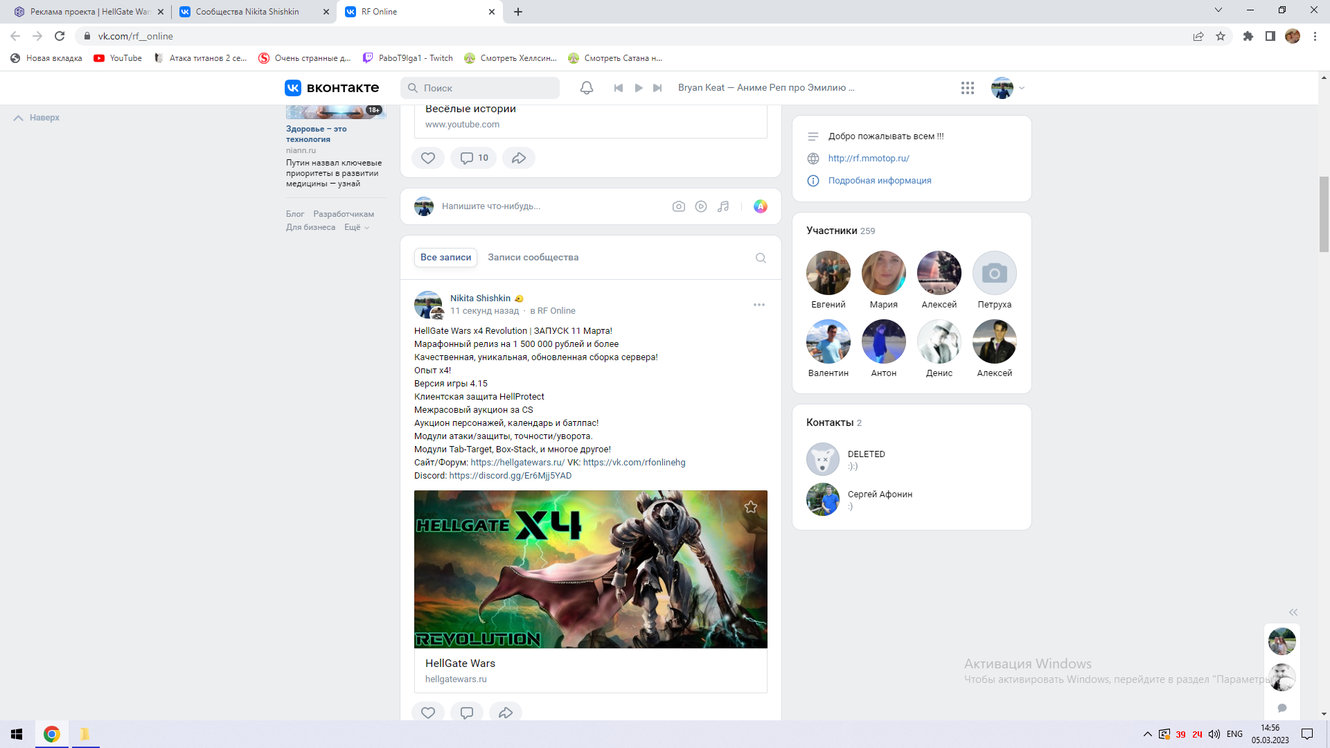Share the HellGate Wars post
Image resolution: width=1330 pixels, height=748 pixels.
click(x=506, y=712)
